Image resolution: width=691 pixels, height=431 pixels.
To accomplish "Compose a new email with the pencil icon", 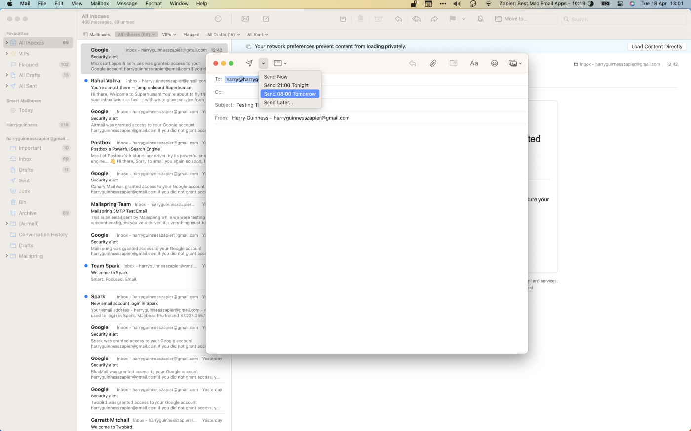I will [266, 19].
